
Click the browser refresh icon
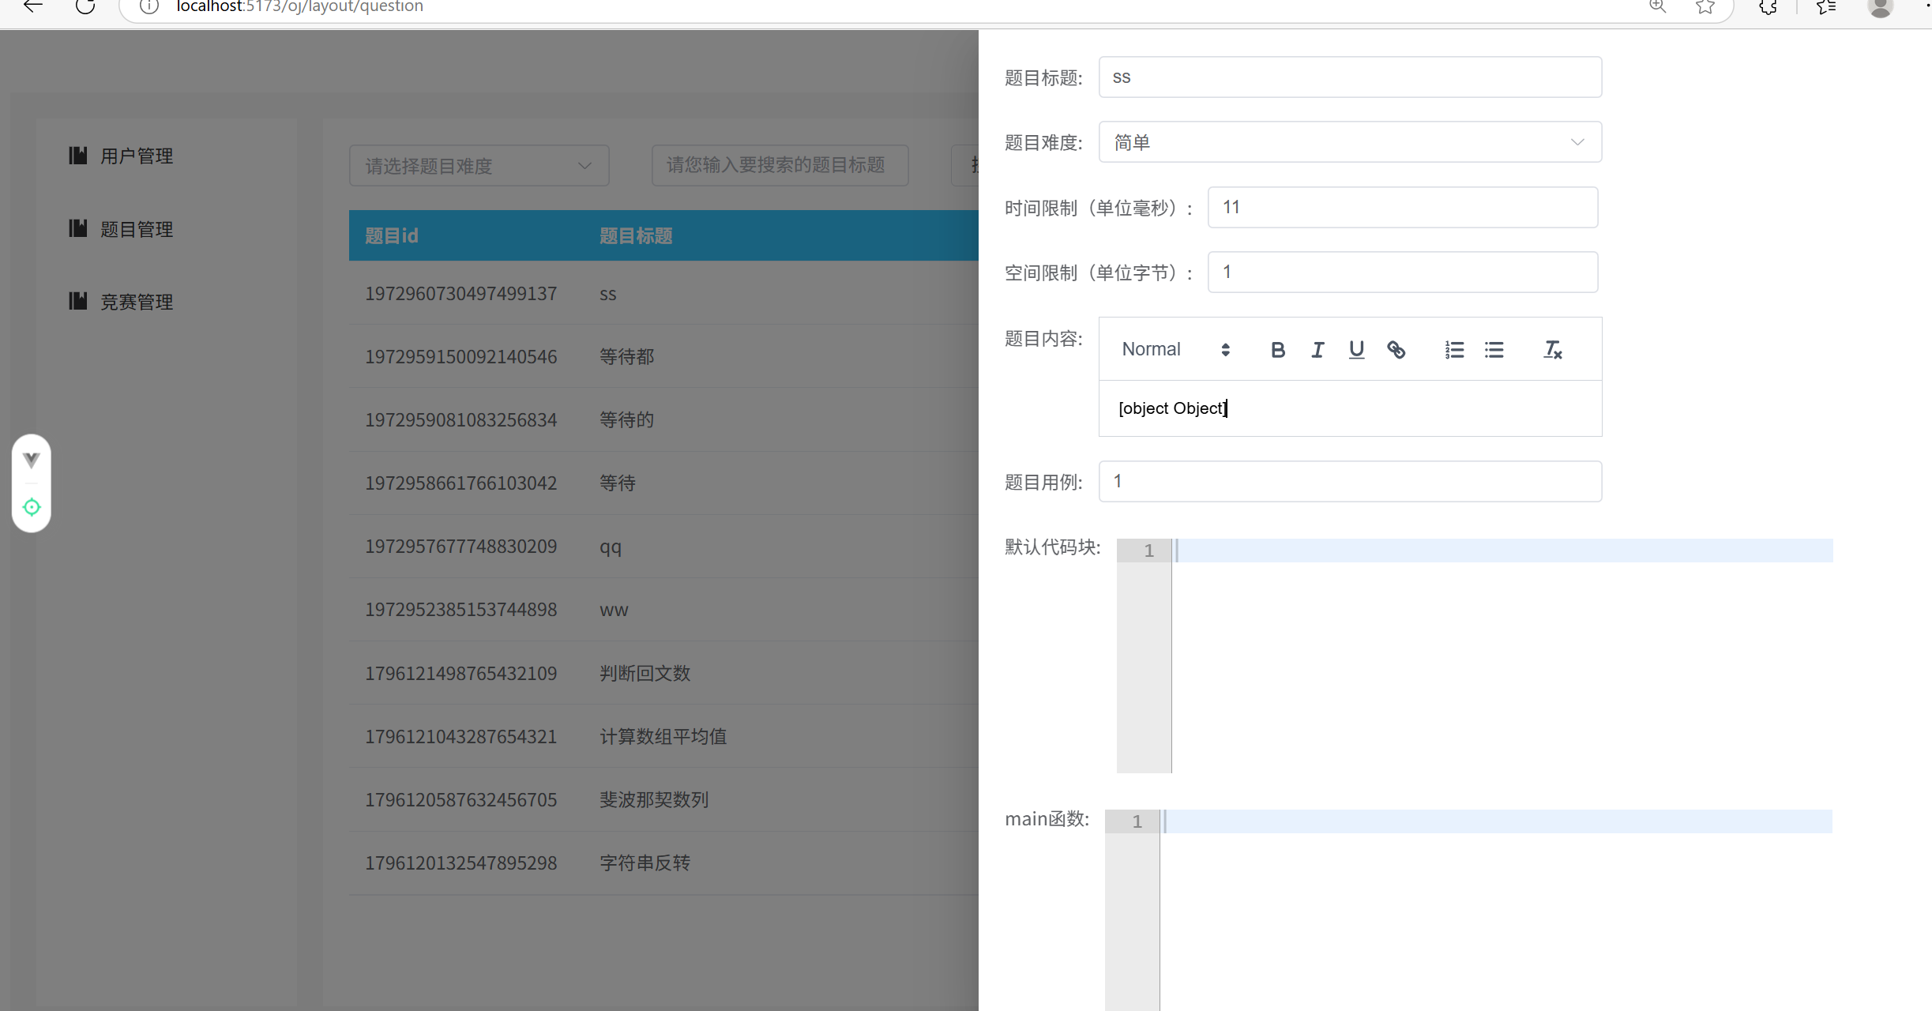(x=85, y=6)
